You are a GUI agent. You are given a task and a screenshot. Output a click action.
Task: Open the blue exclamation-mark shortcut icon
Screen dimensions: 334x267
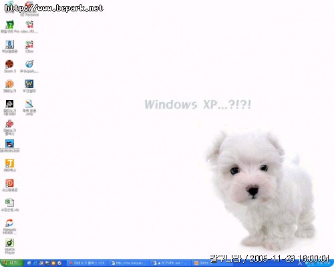click(9, 44)
